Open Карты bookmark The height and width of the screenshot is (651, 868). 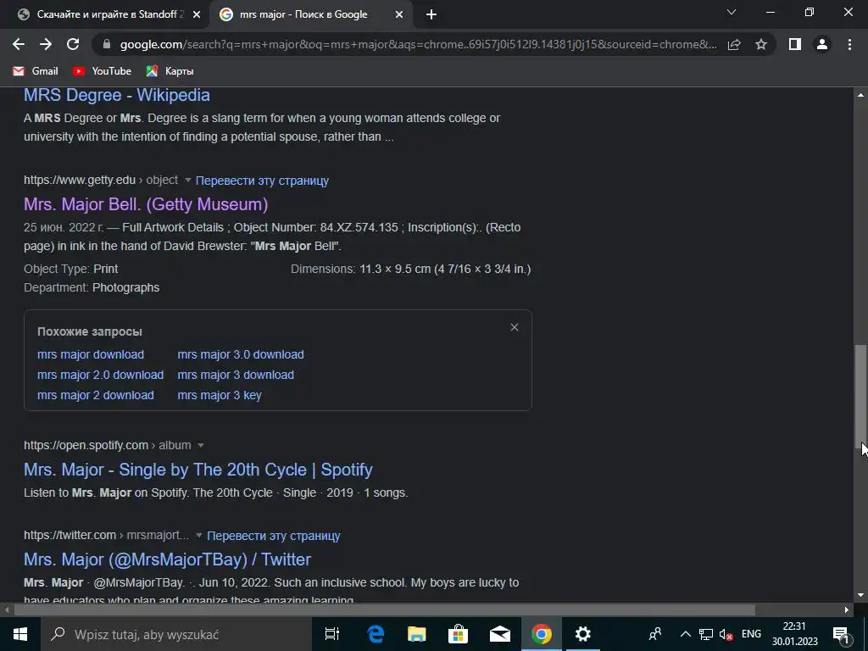[x=170, y=71]
